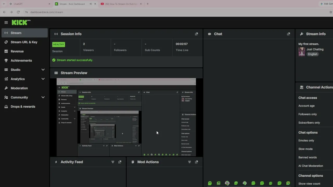Pop out the Activity Feed panel
Image resolution: width=333 pixels, height=187 pixels.
click(x=120, y=162)
